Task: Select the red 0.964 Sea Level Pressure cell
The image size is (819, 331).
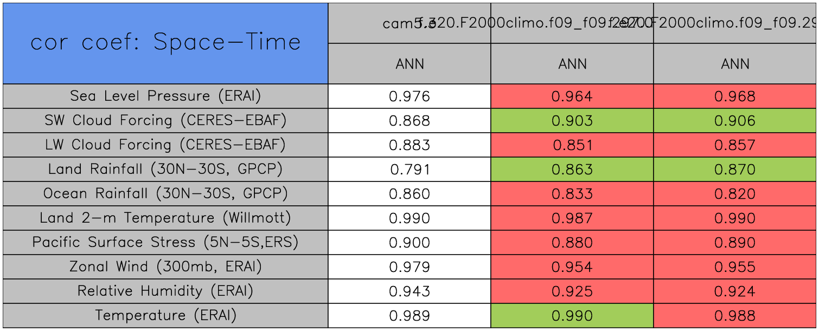Action: (572, 96)
